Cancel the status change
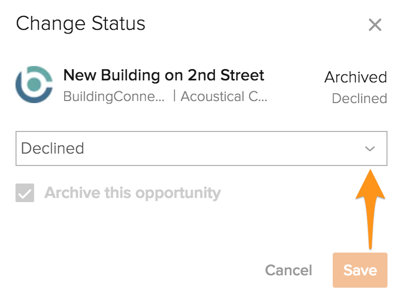 [x=288, y=270]
